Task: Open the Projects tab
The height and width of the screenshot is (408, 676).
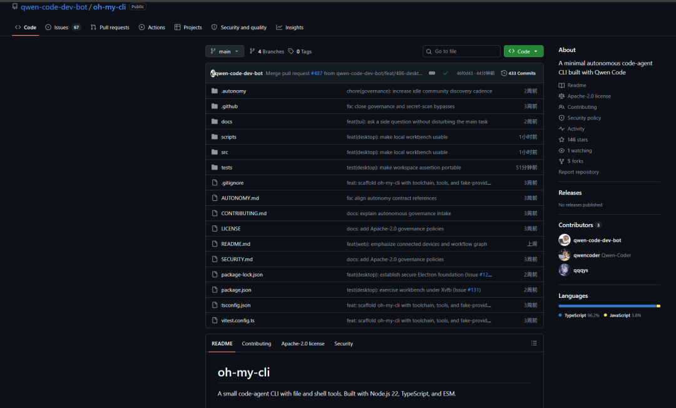Action: (x=188, y=27)
